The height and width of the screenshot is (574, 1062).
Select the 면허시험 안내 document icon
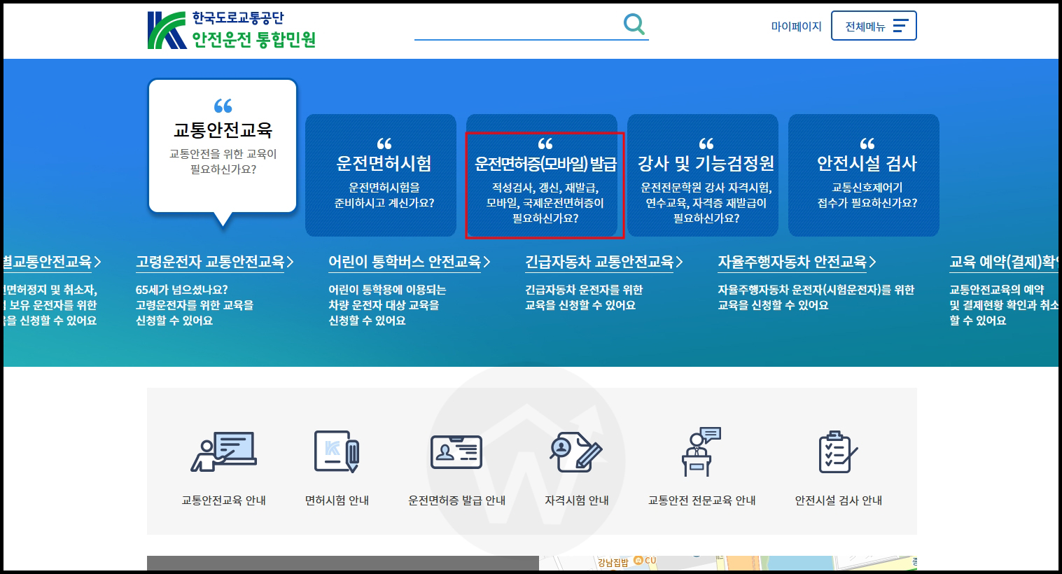pyautogui.click(x=337, y=451)
